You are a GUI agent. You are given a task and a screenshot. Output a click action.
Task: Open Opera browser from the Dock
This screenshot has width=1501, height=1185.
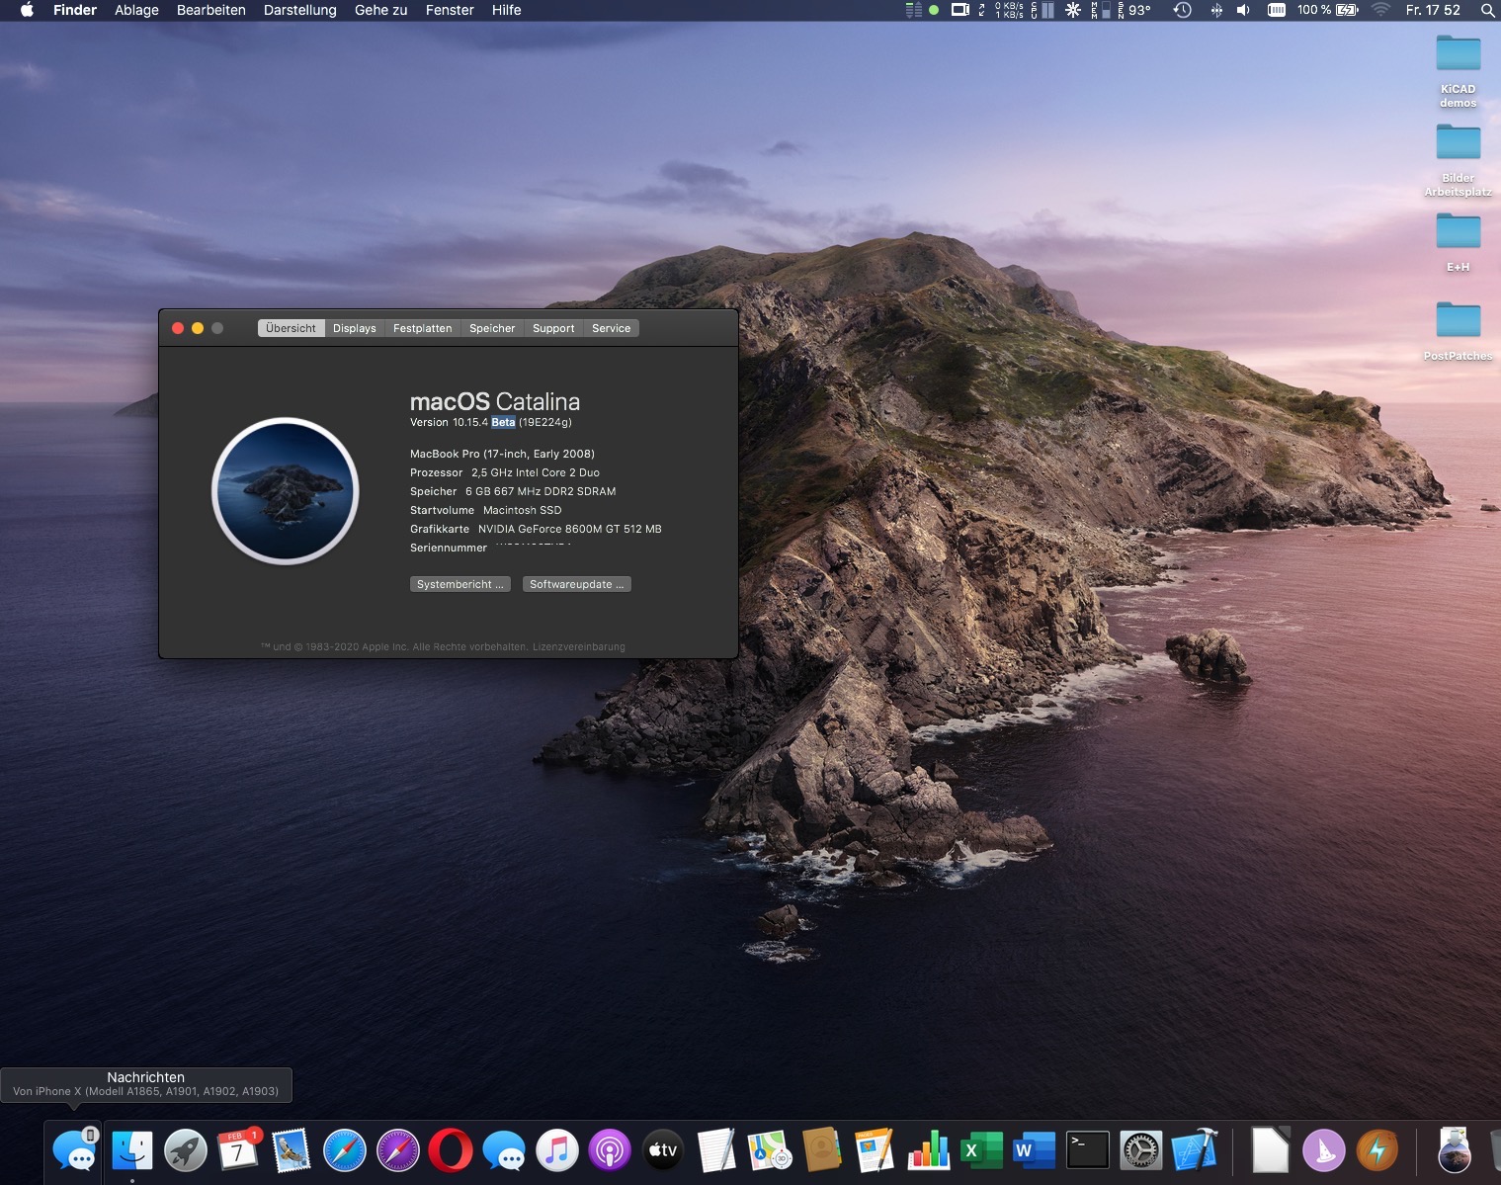click(451, 1151)
